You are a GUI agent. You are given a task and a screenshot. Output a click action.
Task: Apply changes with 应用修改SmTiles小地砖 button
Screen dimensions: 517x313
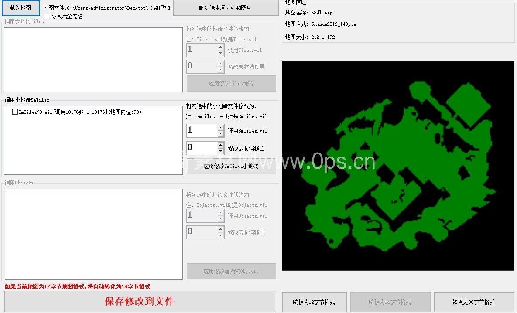pos(231,167)
